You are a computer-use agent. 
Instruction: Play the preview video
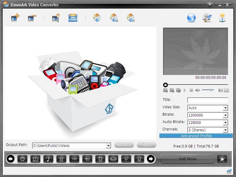point(185,90)
